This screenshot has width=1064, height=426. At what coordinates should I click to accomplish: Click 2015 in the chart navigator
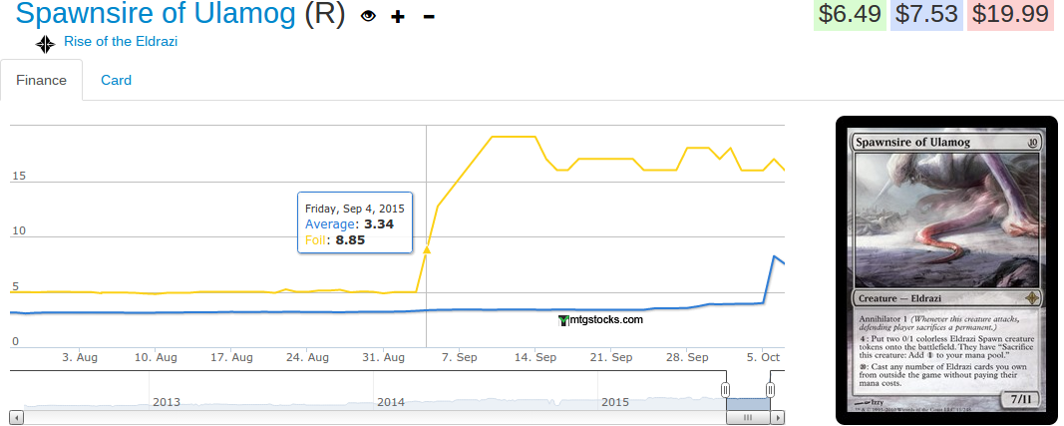pyautogui.click(x=615, y=402)
